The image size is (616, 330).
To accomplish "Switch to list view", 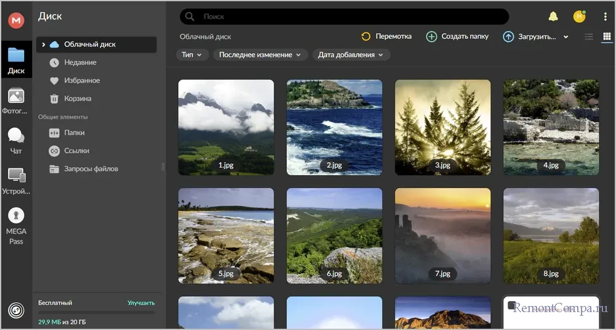I will (x=589, y=37).
